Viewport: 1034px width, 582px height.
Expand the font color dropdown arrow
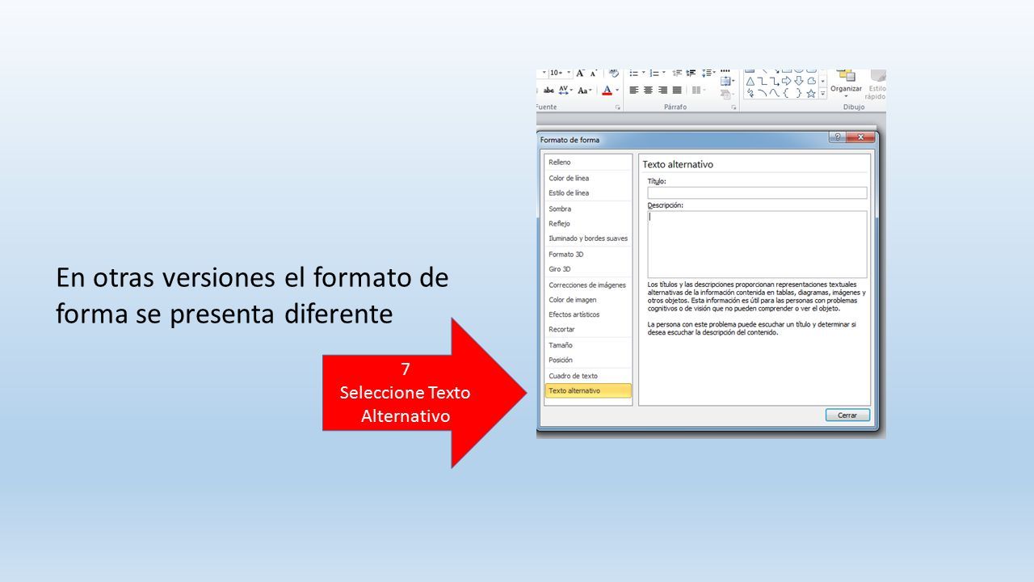(617, 91)
